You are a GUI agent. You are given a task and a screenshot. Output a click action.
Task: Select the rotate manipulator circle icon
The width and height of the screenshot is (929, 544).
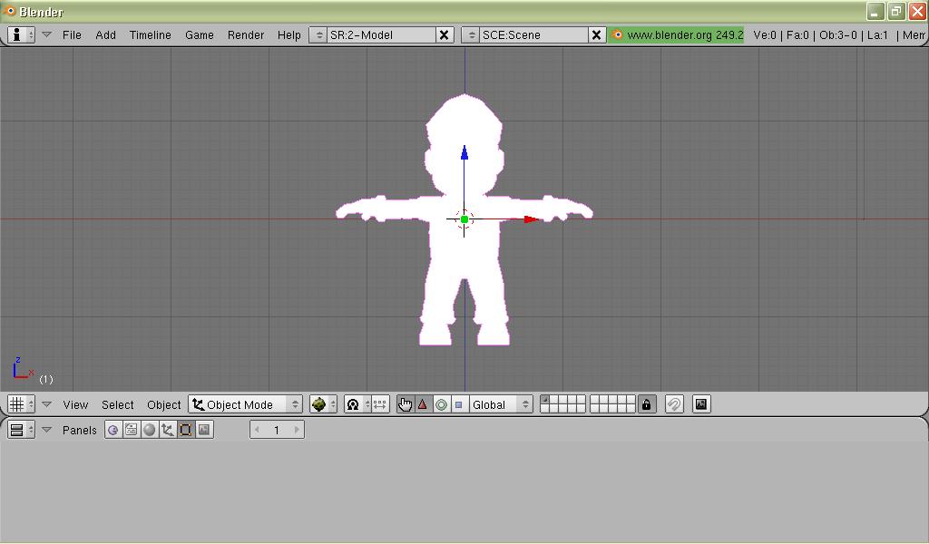[441, 404]
